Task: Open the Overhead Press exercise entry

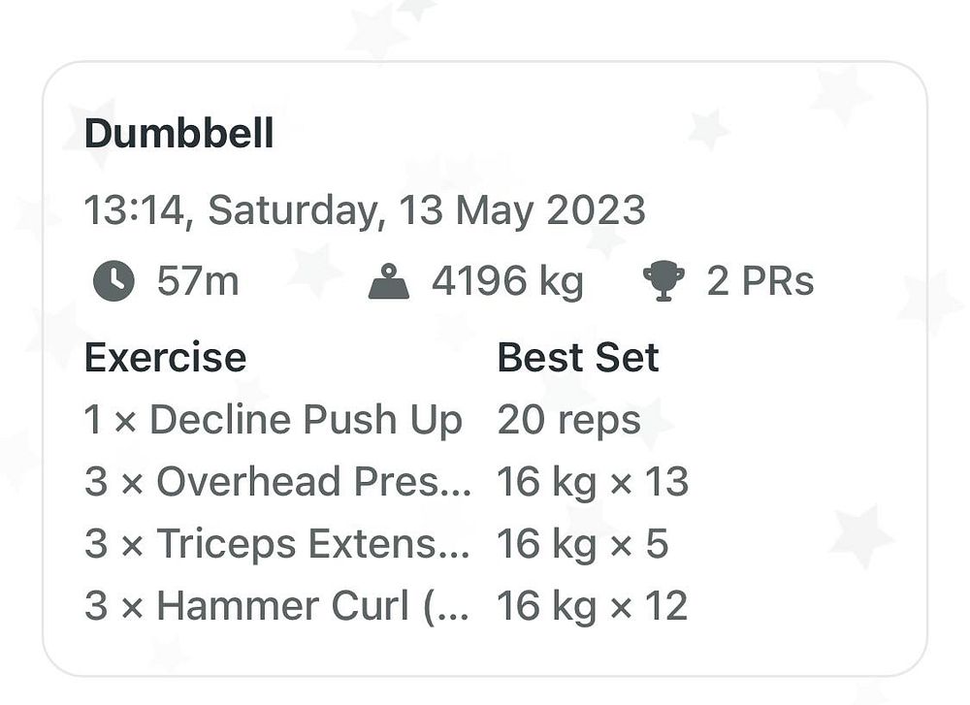Action: 277,482
